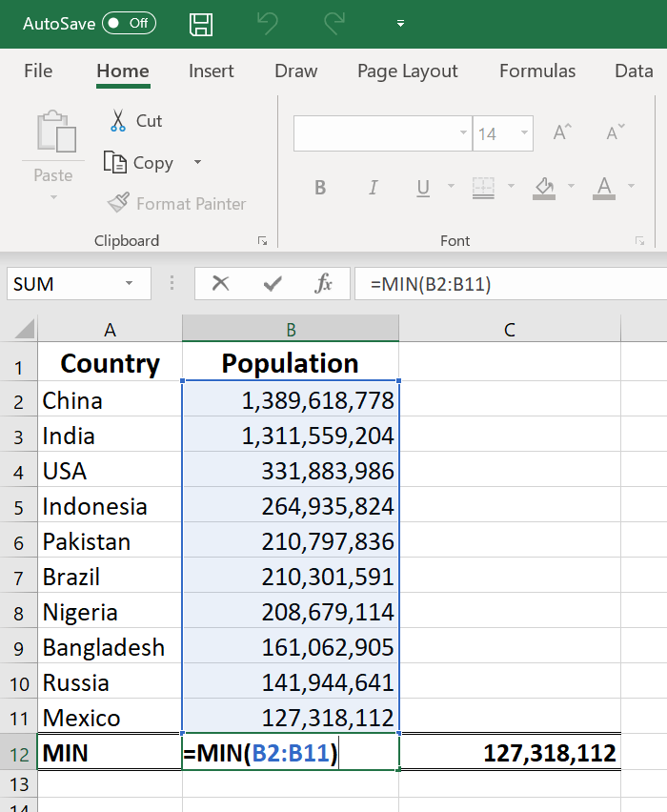Click the Cut scissors icon

tap(118, 121)
